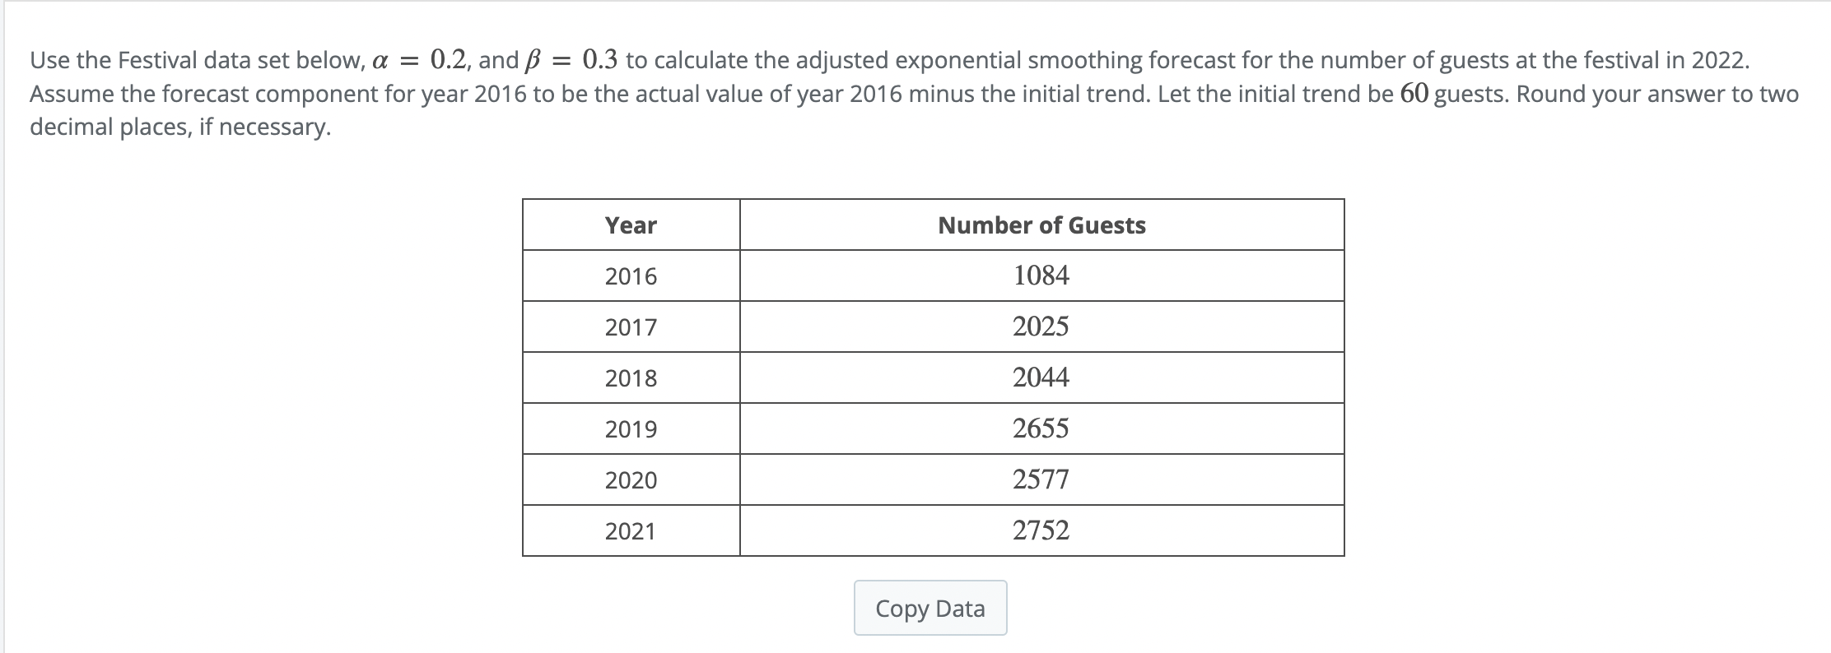Image resolution: width=1831 pixels, height=653 pixels.
Task: Select the guest count 2044
Action: click(1041, 378)
